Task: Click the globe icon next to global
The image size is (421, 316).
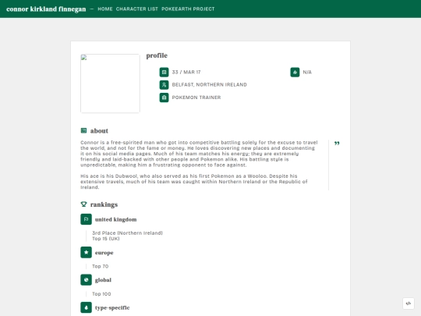Action: tap(87, 280)
